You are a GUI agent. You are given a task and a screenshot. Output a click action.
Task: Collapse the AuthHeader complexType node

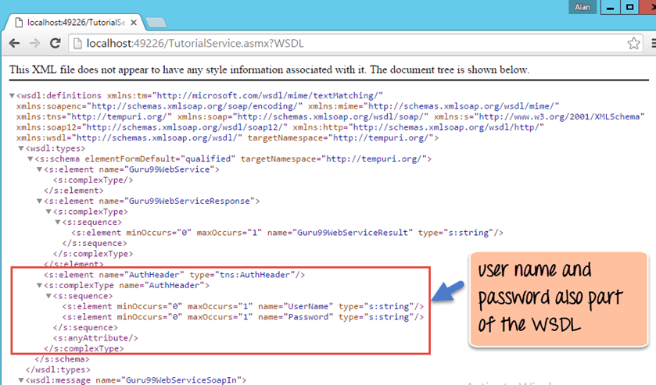tap(40, 285)
